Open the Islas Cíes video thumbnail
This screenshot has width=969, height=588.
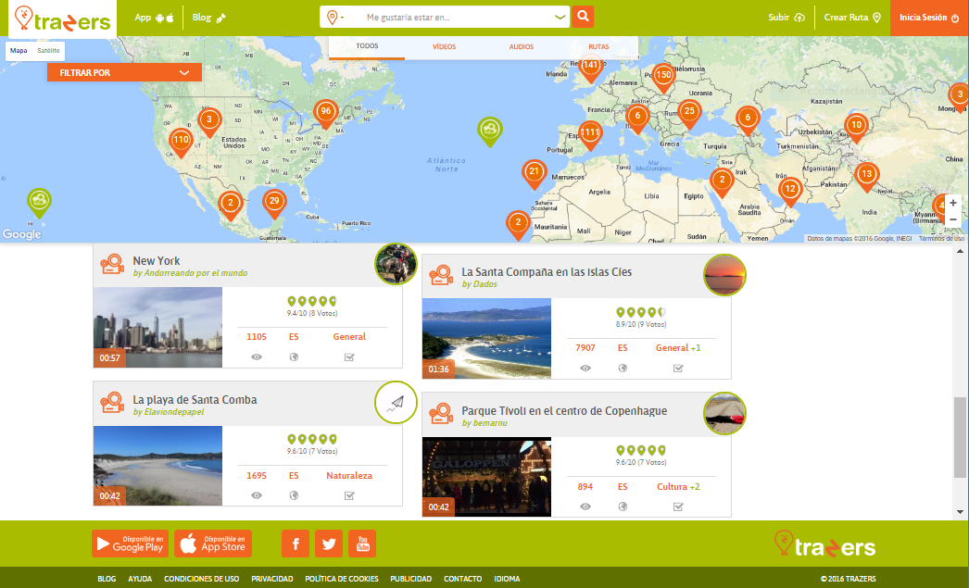point(486,339)
